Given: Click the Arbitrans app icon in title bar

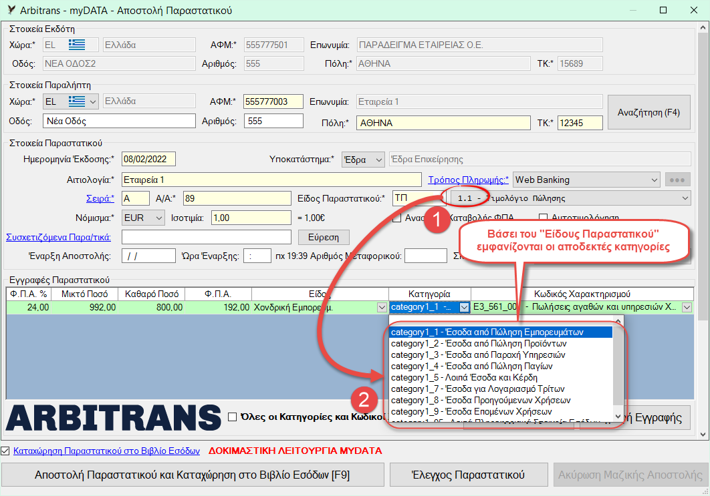Looking at the screenshot, I should tap(11, 9).
